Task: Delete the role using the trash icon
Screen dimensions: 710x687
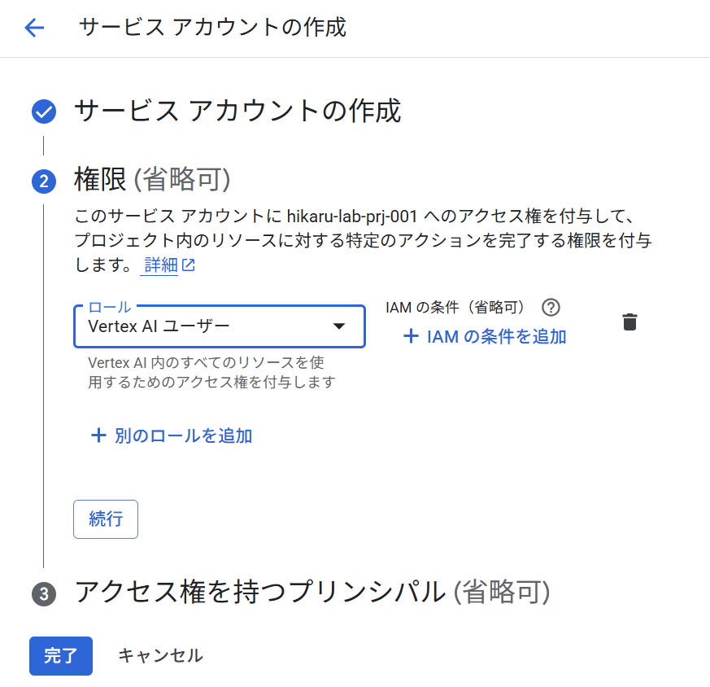Action: click(x=629, y=322)
